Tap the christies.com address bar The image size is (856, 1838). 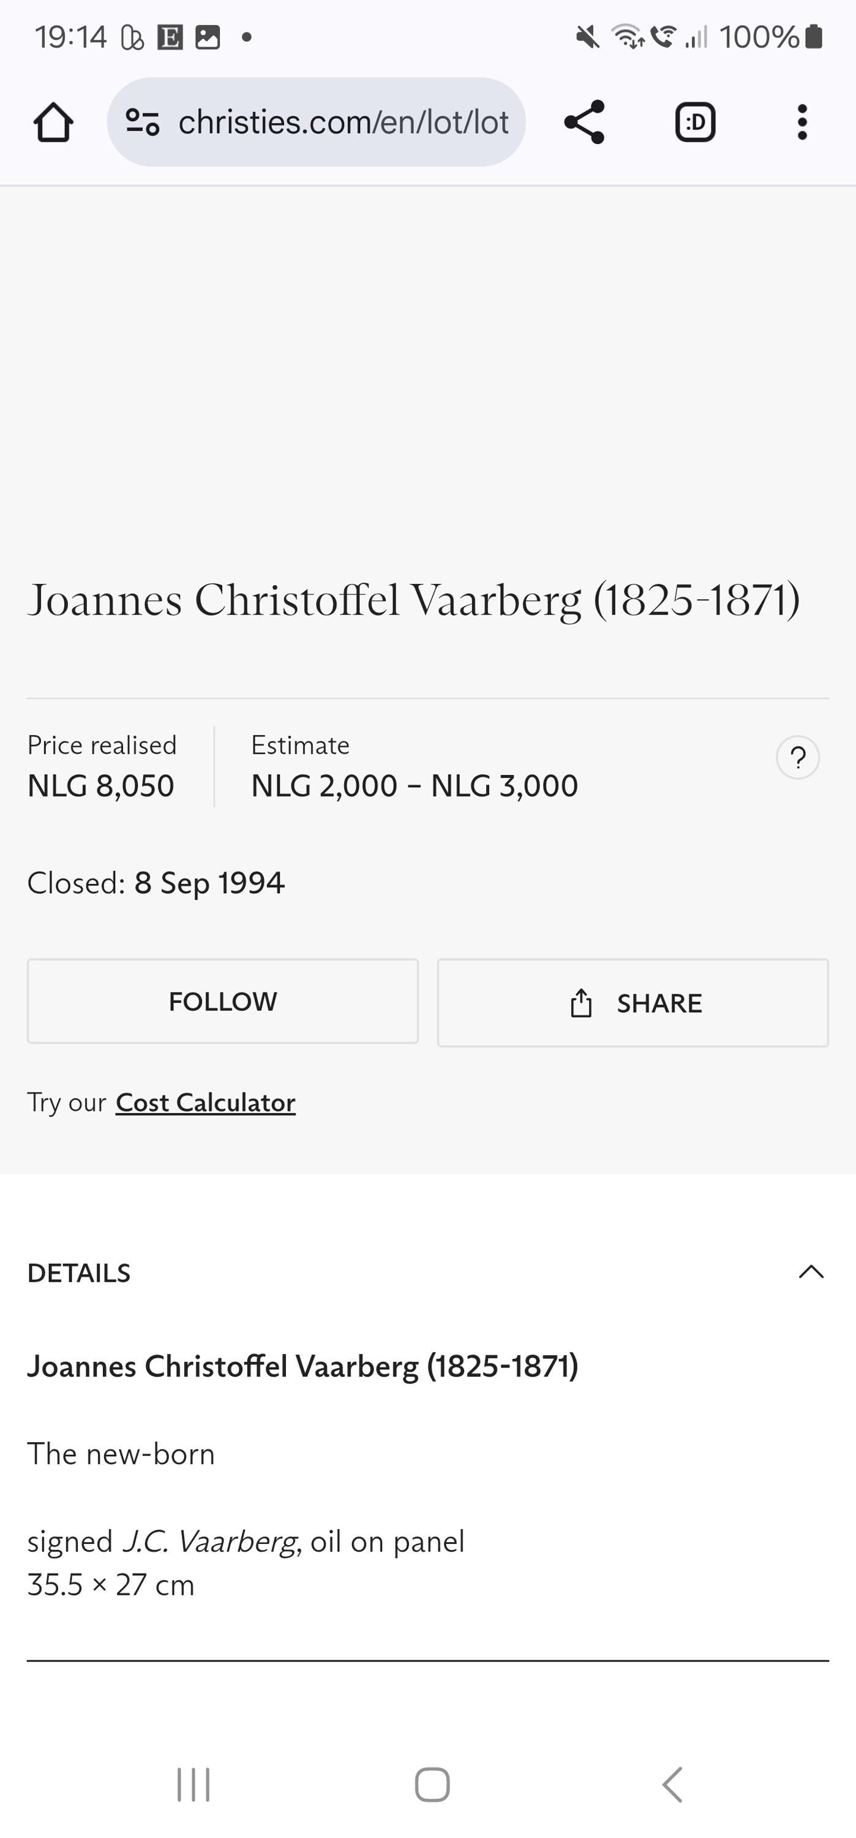click(x=316, y=122)
